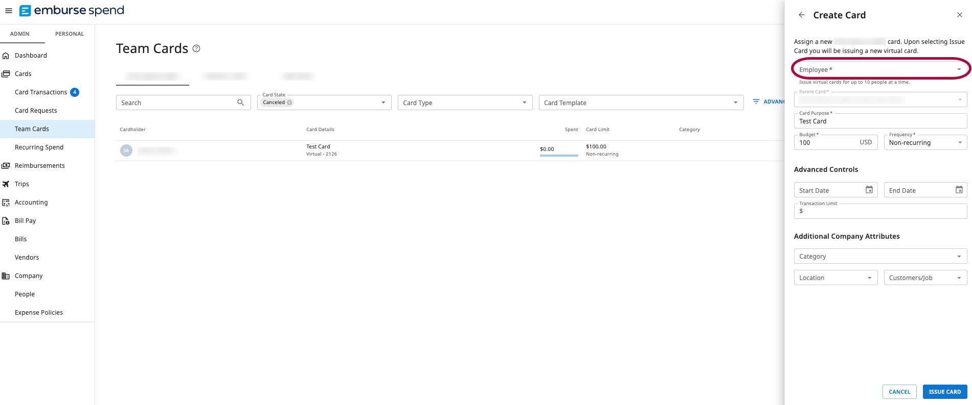Switch to the PERSONAL tab
The height and width of the screenshot is (405, 972).
pos(70,34)
